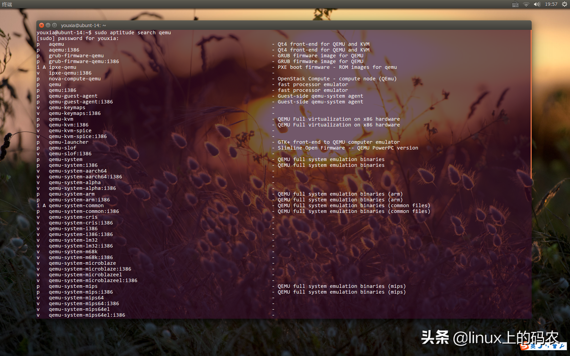Click the package name qemu-launcher
570x356 pixels.
(x=69, y=142)
